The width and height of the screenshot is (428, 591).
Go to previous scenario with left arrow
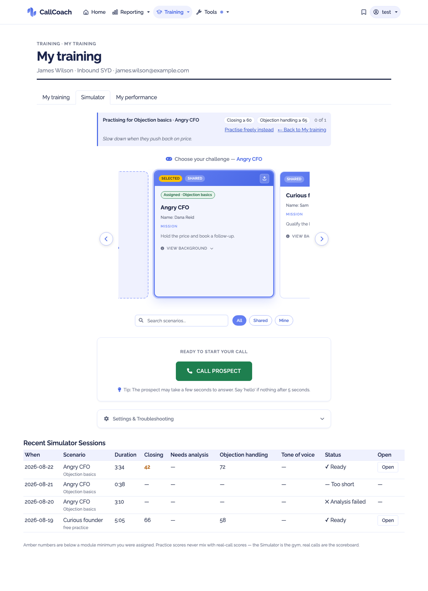click(106, 239)
